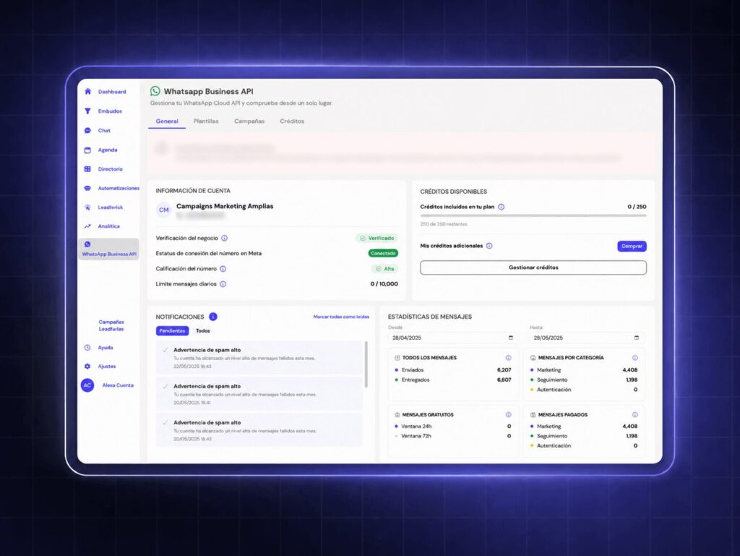740x556 pixels.
Task: Click the Whatsapp Business API page title
Action: coord(209,92)
